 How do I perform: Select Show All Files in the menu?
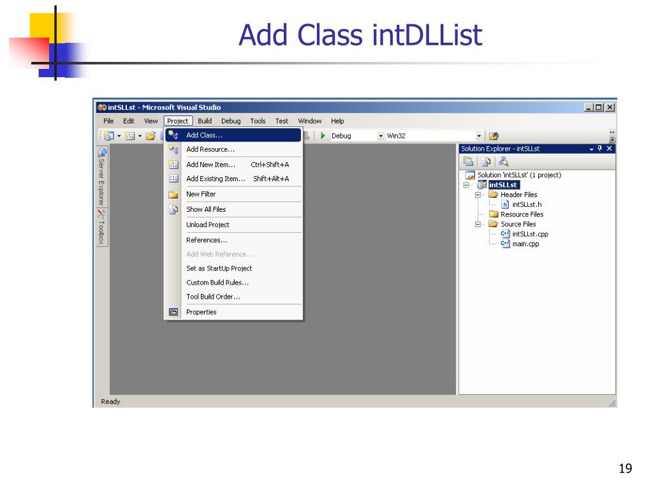click(x=233, y=209)
